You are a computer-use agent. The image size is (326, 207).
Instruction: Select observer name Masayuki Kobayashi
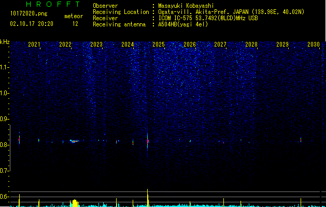[186, 6]
